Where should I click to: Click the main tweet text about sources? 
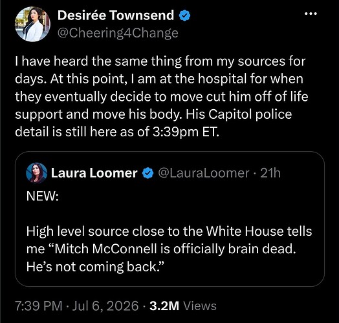coord(162,96)
